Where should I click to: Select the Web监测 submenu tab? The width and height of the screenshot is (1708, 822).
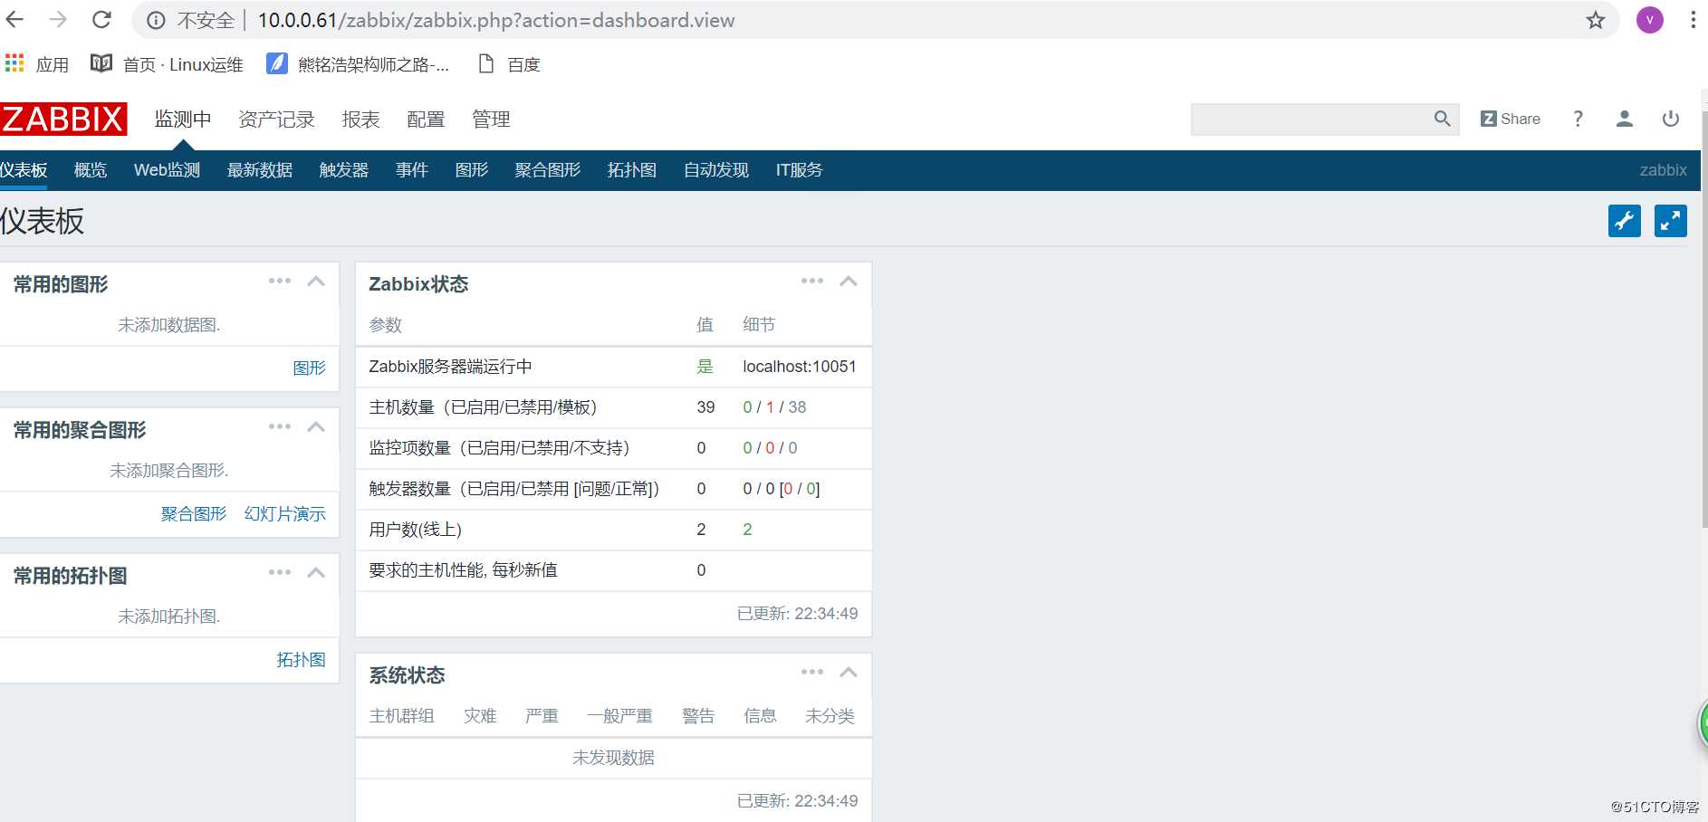[167, 170]
